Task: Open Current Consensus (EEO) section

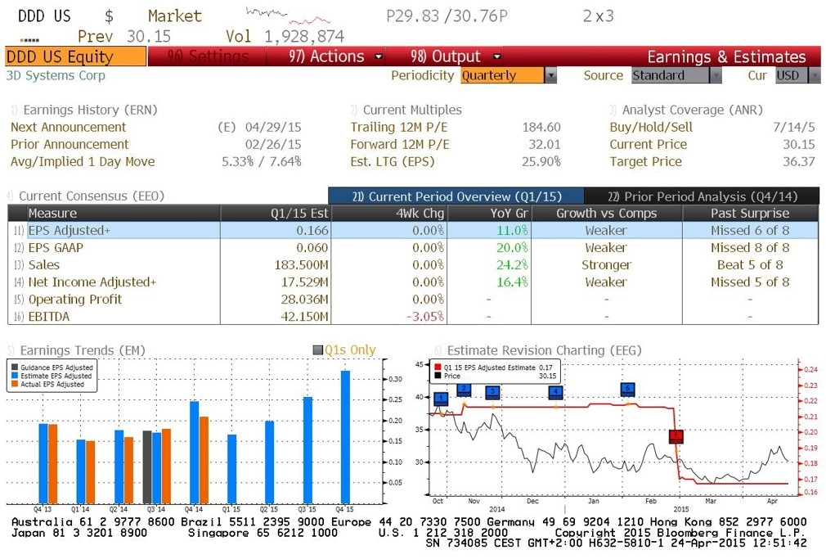Action: tap(92, 196)
